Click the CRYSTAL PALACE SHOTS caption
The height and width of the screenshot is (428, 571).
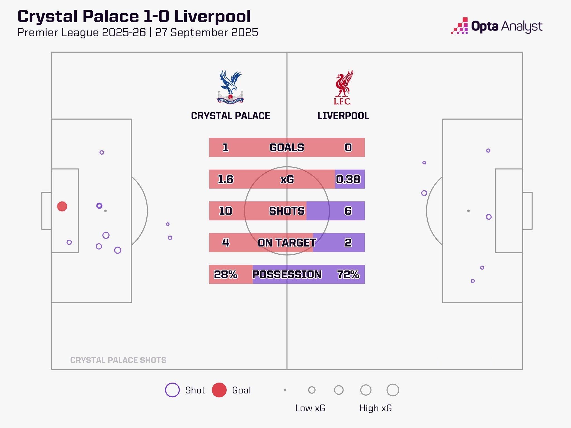118,360
